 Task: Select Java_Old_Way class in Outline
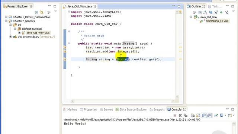pyautogui.click(x=209, y=17)
